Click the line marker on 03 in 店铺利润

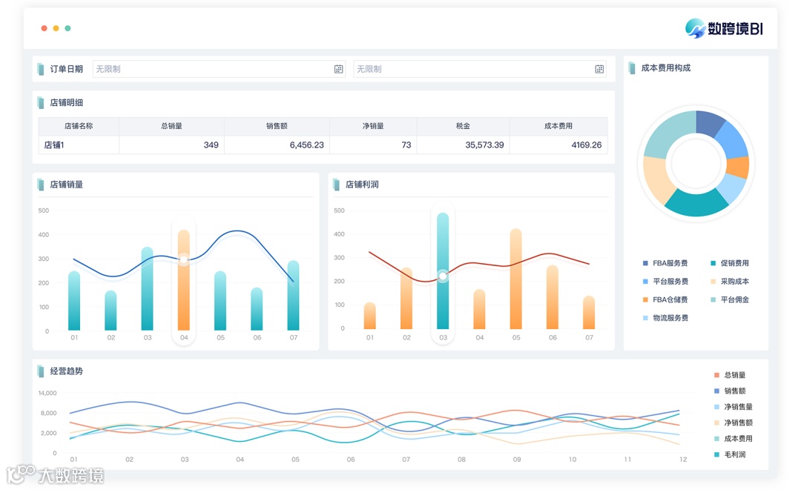coord(443,277)
